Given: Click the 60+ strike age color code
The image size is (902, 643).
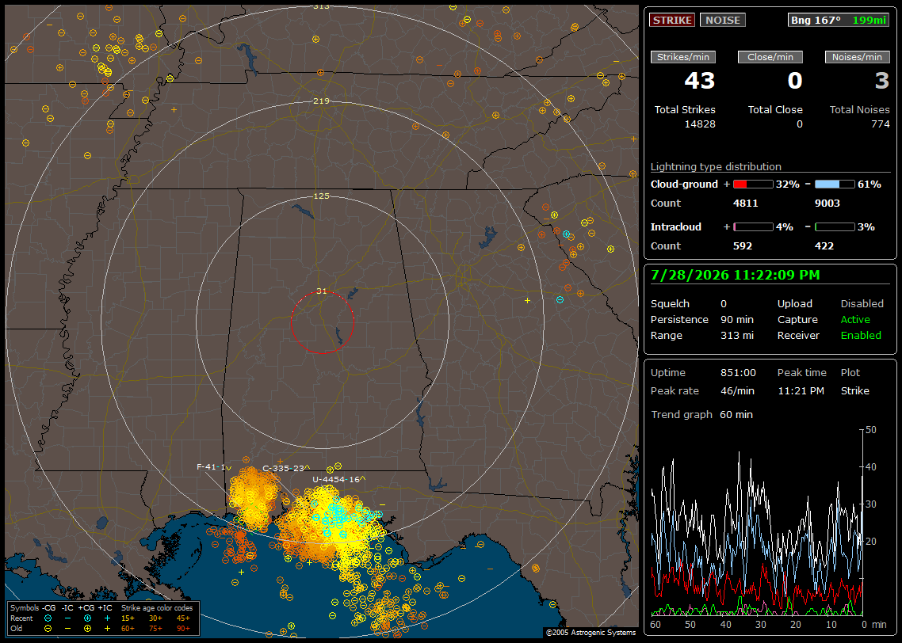Looking at the screenshot, I should [128, 628].
